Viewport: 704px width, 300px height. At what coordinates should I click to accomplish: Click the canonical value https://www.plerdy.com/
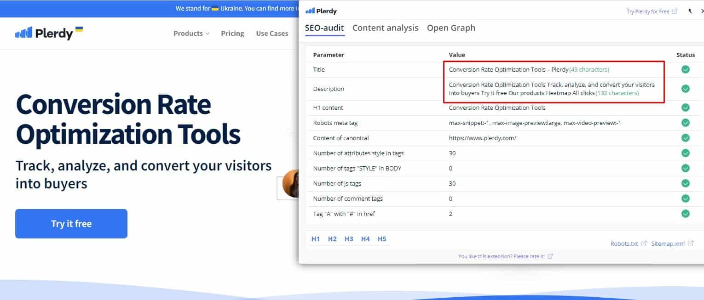[483, 138]
